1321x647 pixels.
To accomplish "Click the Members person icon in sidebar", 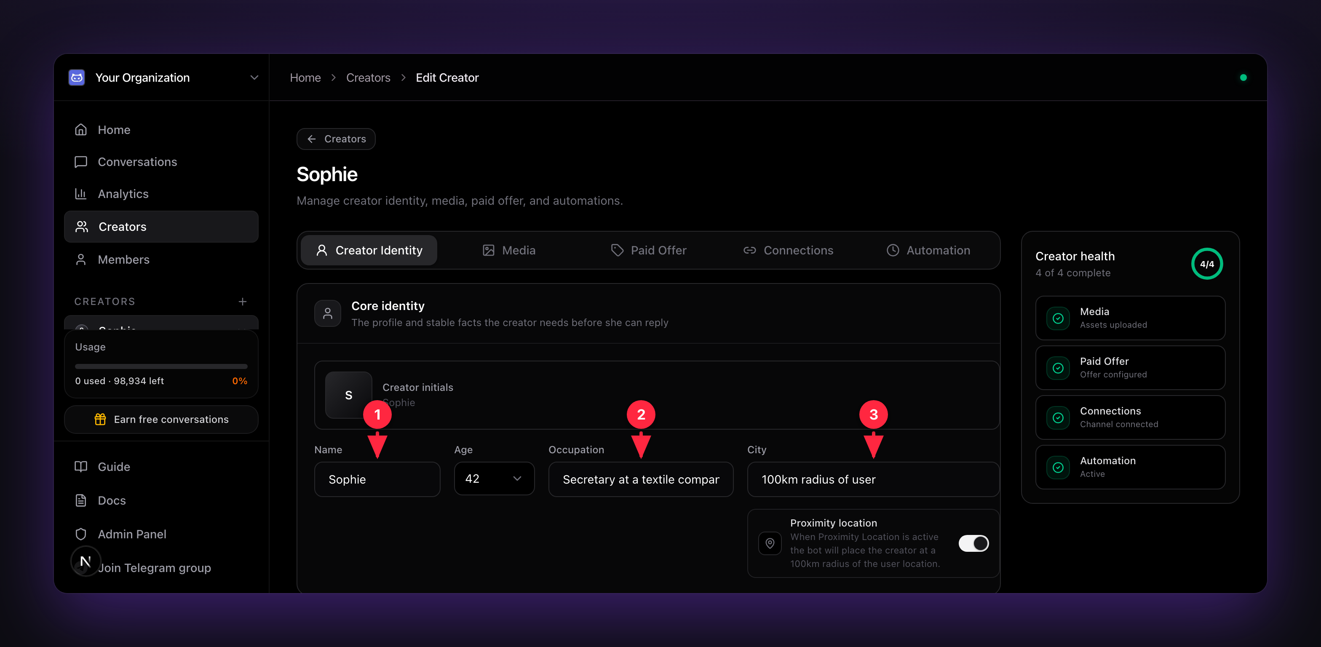I will 81,259.
